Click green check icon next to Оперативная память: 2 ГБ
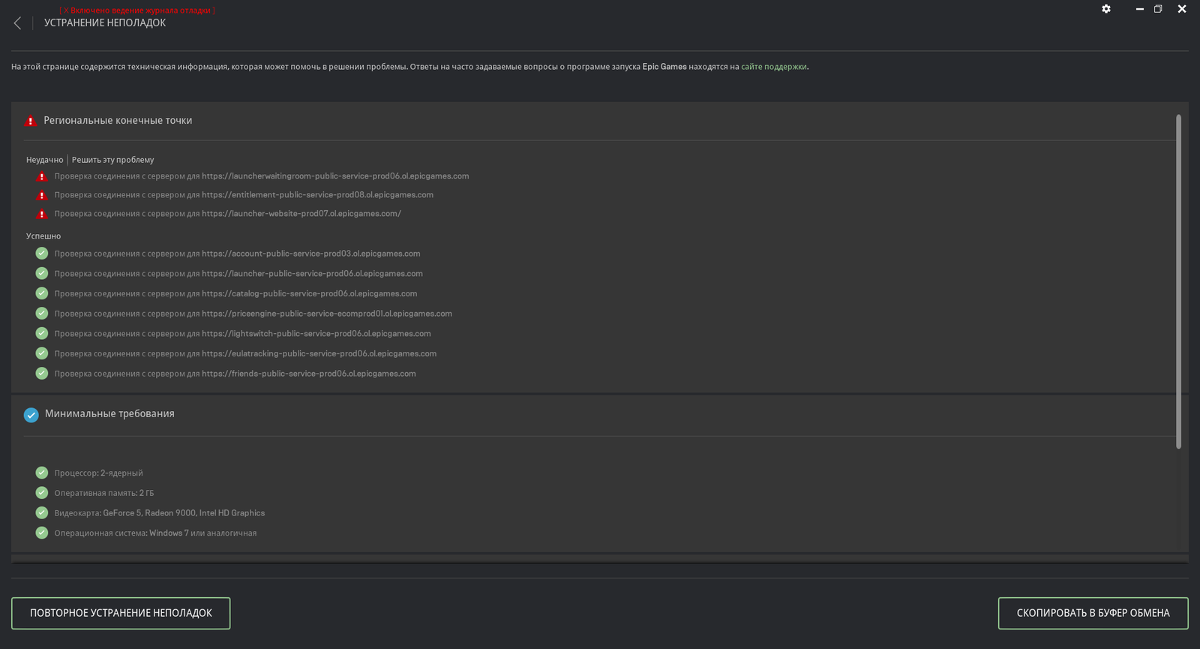The height and width of the screenshot is (649, 1200). point(42,493)
